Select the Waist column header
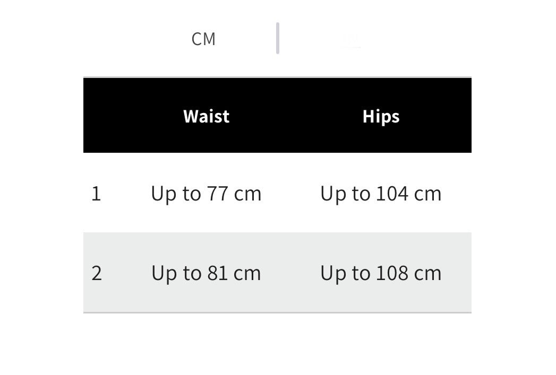The height and width of the screenshot is (375, 556). (207, 116)
